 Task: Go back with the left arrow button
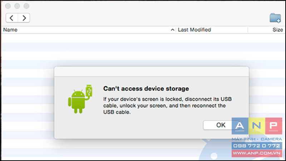tap(12, 18)
